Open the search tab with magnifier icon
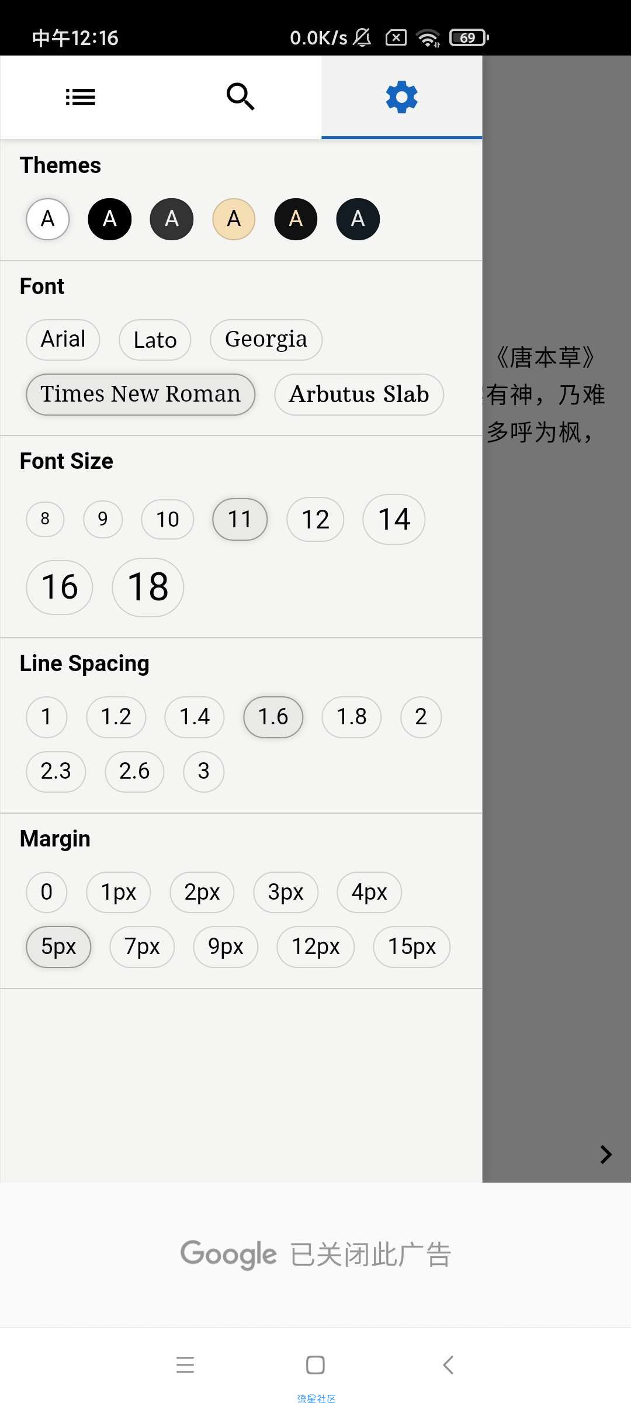 [x=241, y=97]
